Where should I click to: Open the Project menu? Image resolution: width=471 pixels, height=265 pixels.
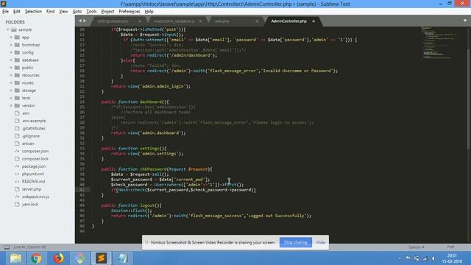[x=107, y=12]
